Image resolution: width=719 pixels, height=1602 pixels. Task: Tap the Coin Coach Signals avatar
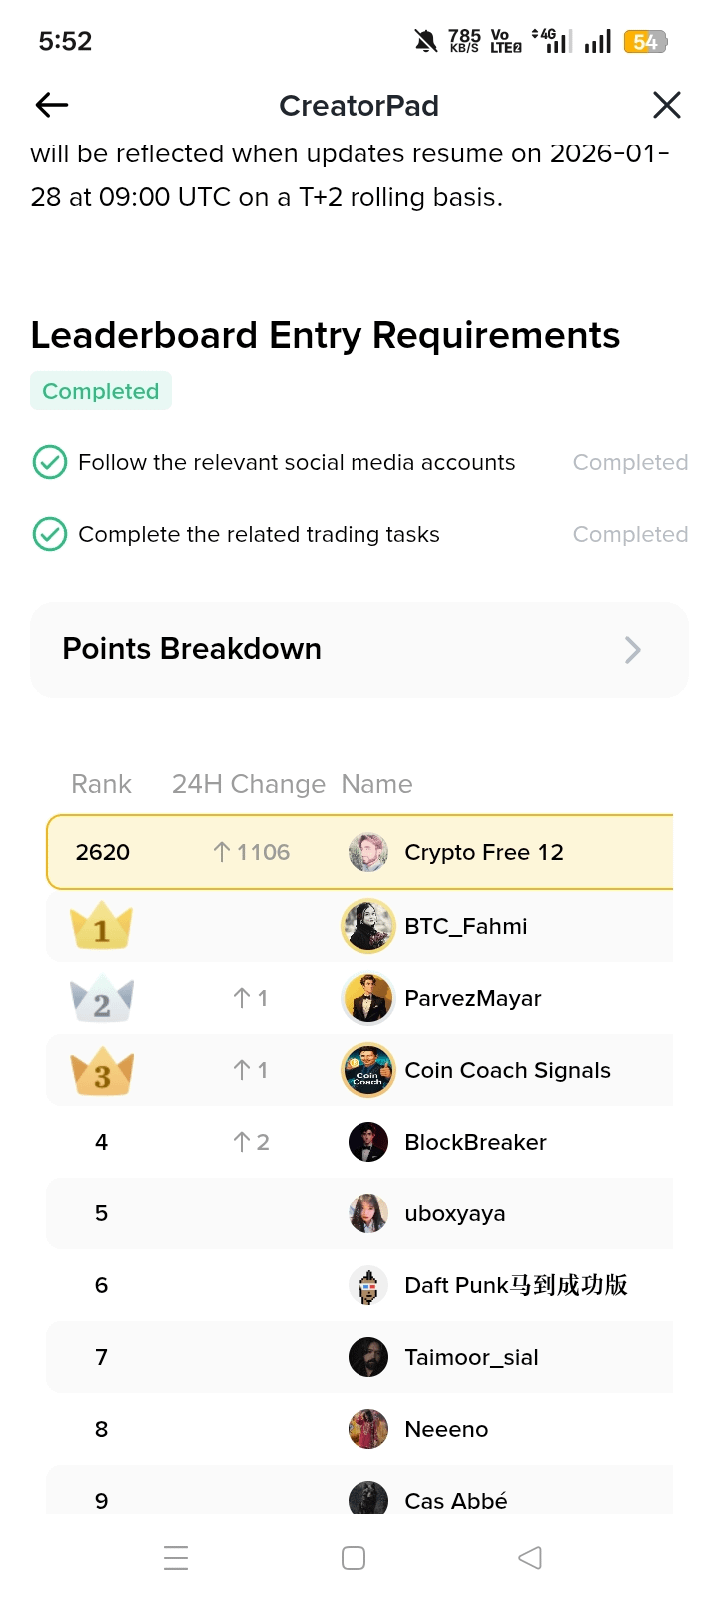click(x=367, y=1070)
